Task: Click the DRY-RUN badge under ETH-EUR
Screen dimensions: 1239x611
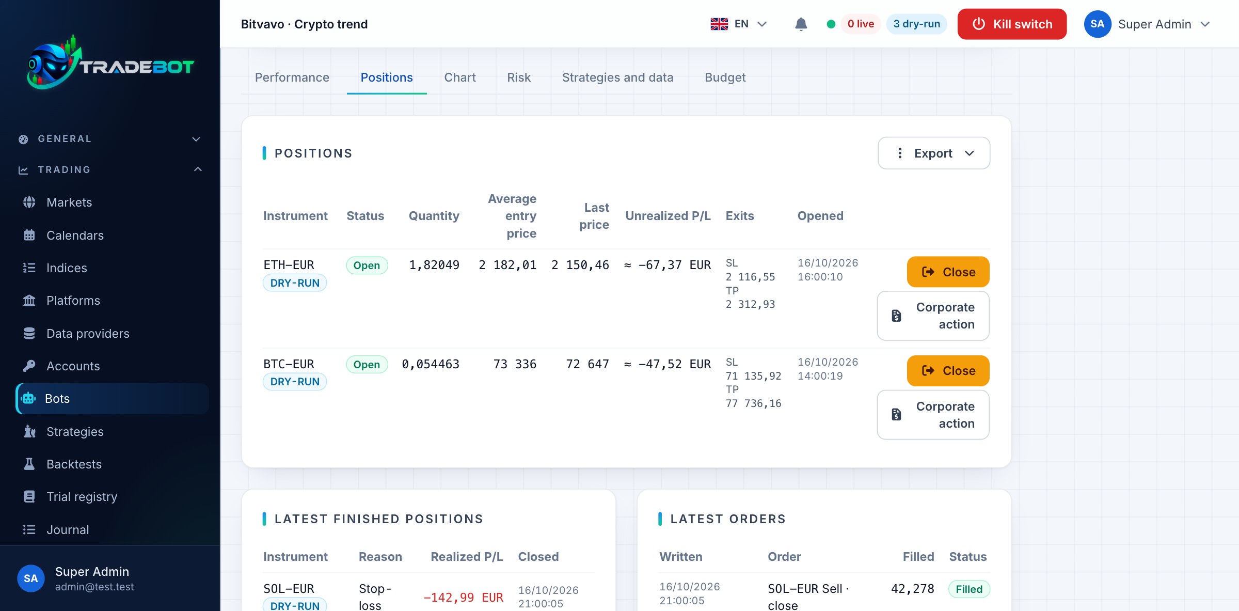Action: [295, 283]
